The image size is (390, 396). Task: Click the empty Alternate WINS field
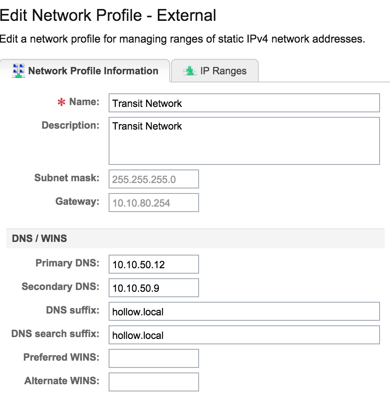pyautogui.click(x=153, y=382)
